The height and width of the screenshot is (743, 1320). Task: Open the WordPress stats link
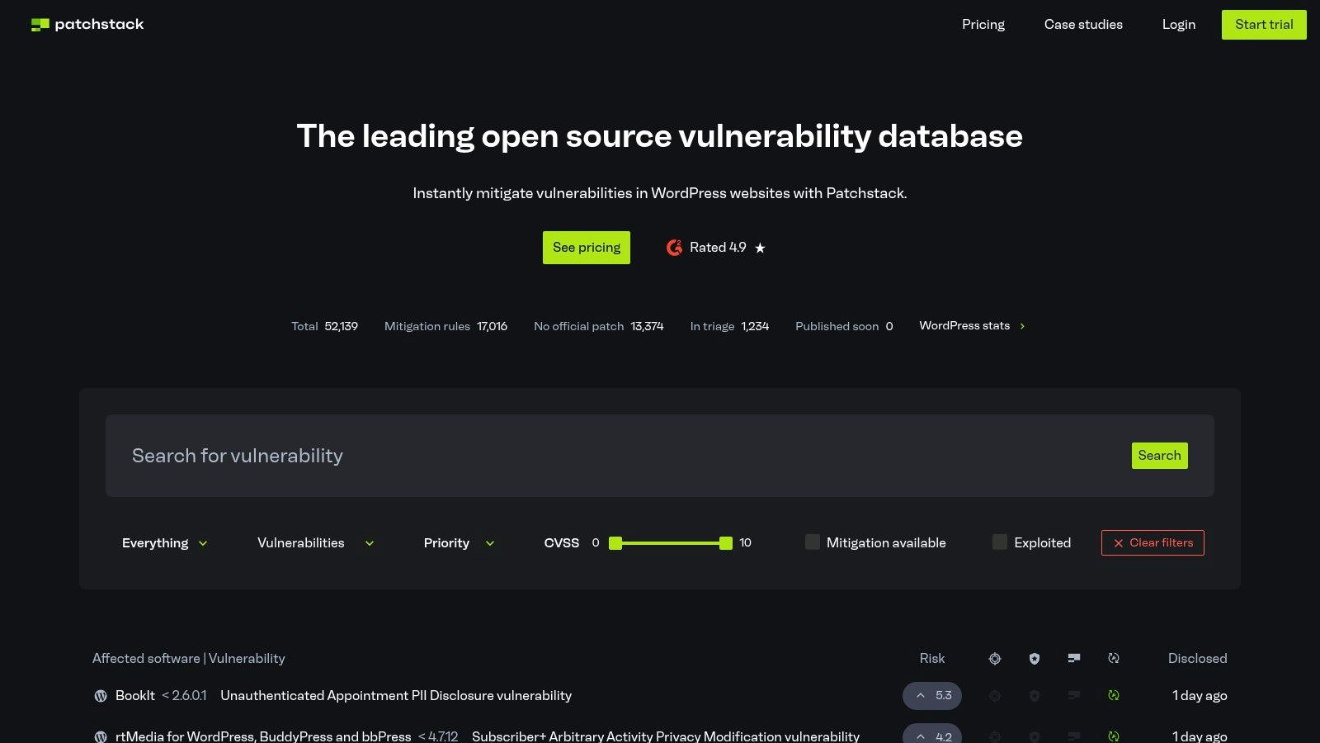tap(973, 326)
